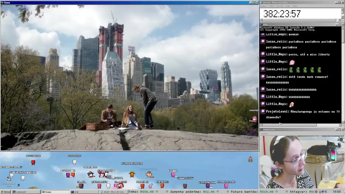Screen dimensions: 345x194
Task: Switch to info.txt Bloco de notas taskbar button
Action: point(113,192)
